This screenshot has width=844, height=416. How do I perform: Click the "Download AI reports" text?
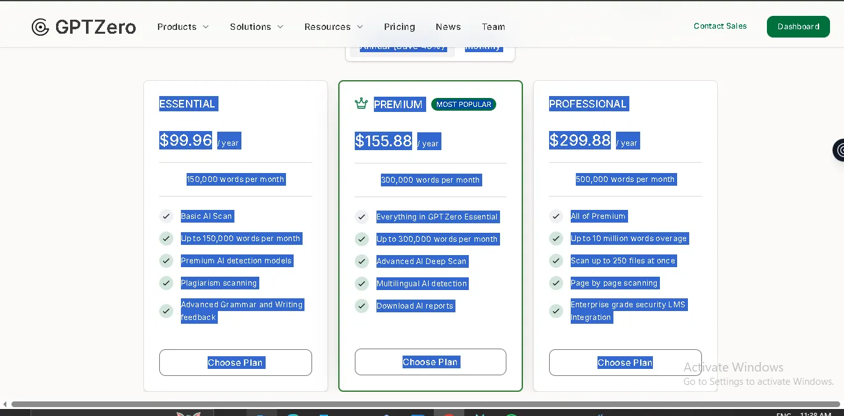[415, 306]
